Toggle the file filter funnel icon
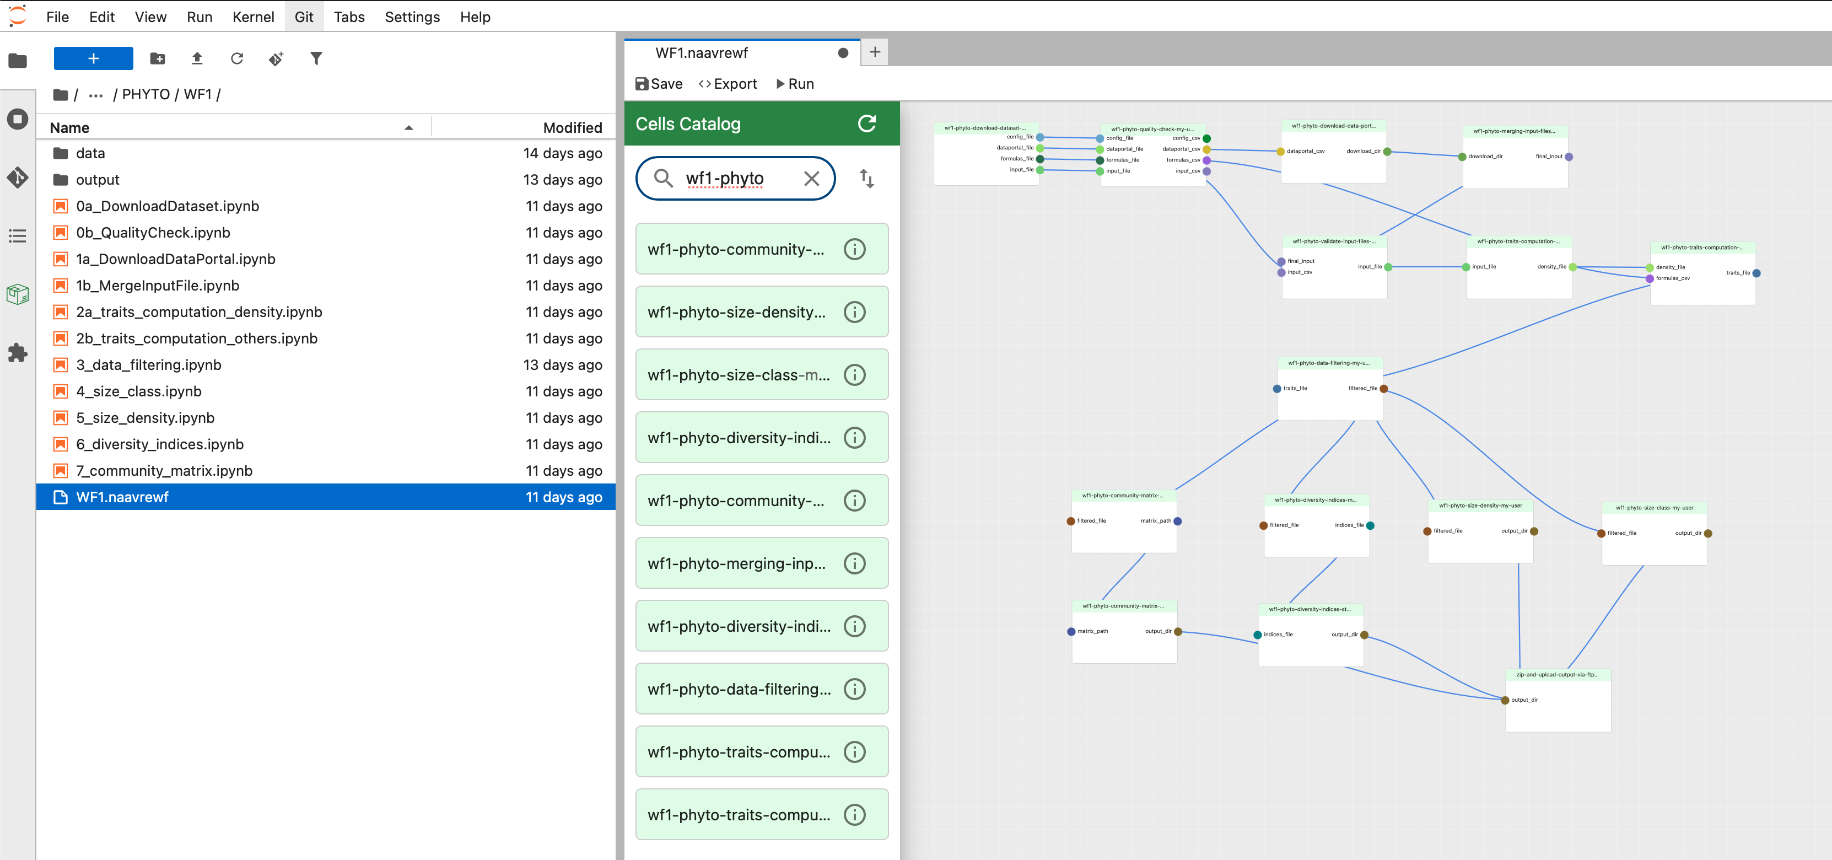Screen dimensions: 1832x860 [316, 58]
